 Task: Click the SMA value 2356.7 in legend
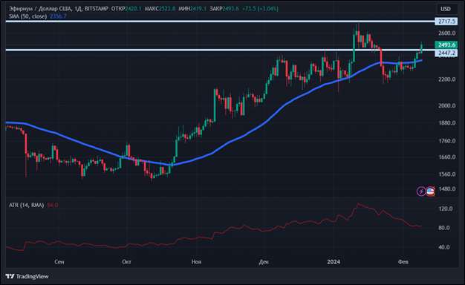(x=58, y=16)
